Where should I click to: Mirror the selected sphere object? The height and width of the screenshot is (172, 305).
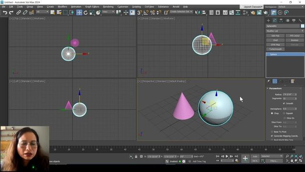(x=197, y=13)
